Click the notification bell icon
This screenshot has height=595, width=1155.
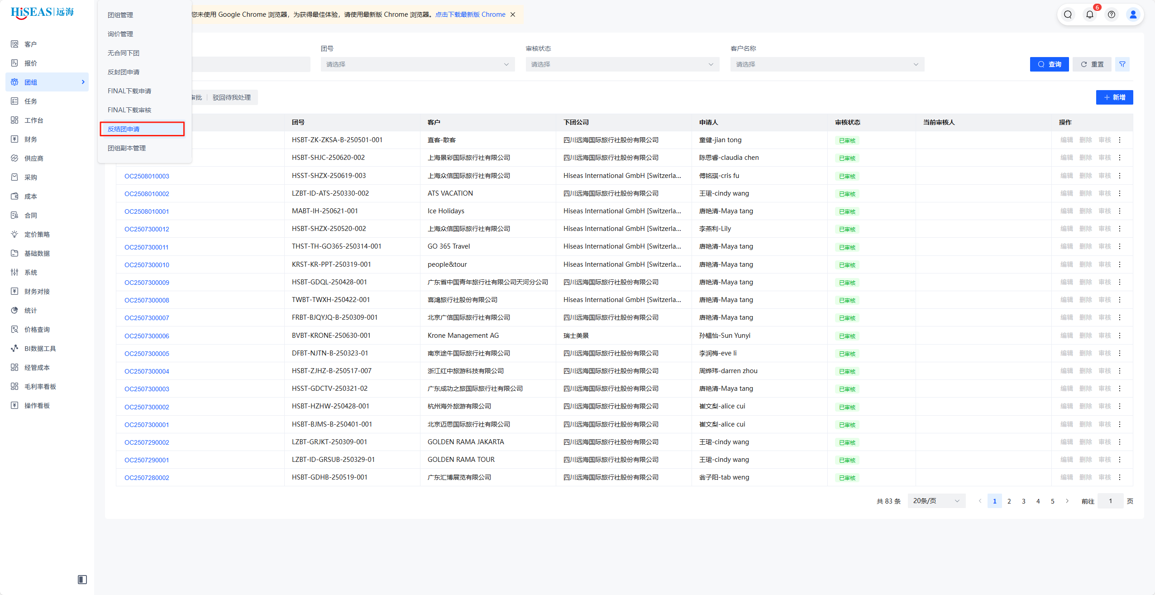[x=1089, y=14]
